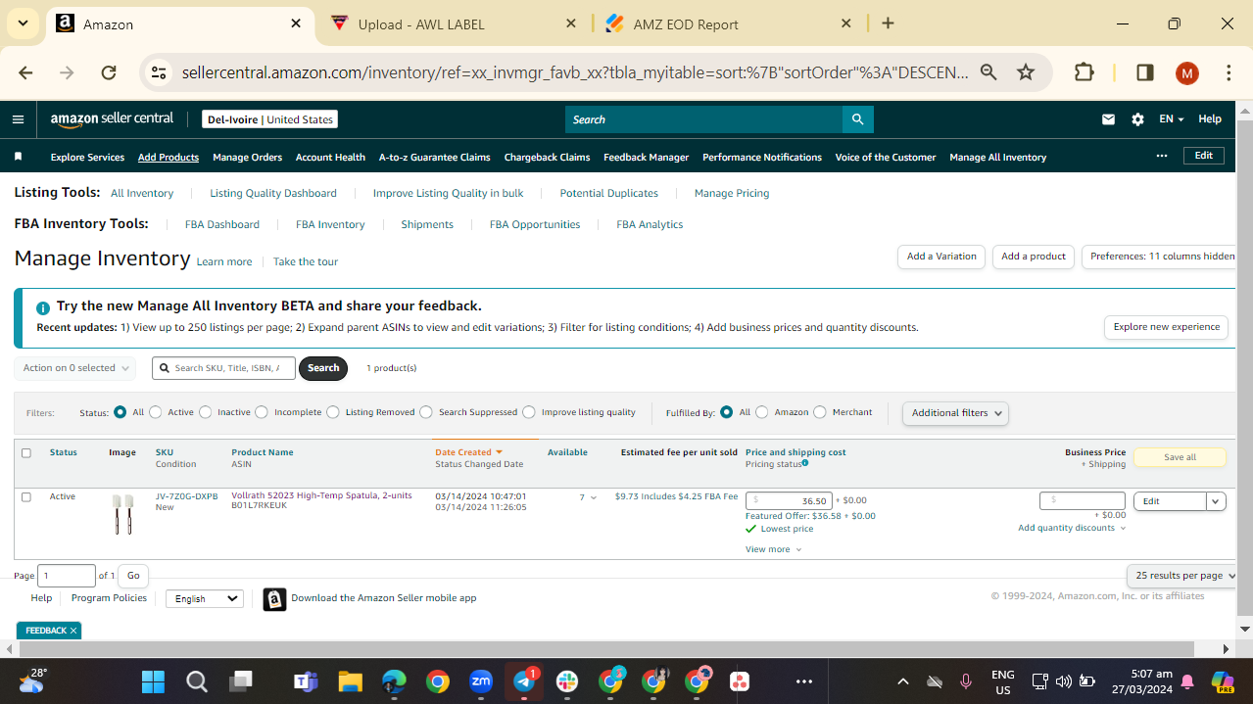The width and height of the screenshot is (1253, 704).
Task: Open Windows Start menu
Action: click(x=153, y=681)
